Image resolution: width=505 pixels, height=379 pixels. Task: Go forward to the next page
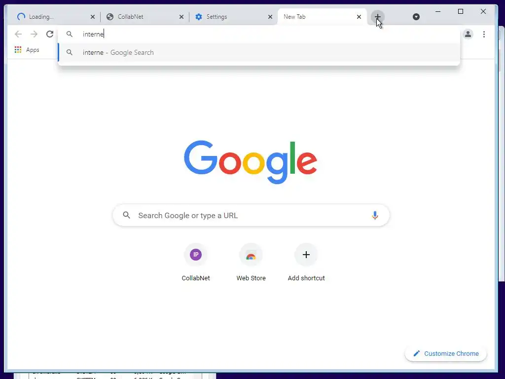[34, 34]
